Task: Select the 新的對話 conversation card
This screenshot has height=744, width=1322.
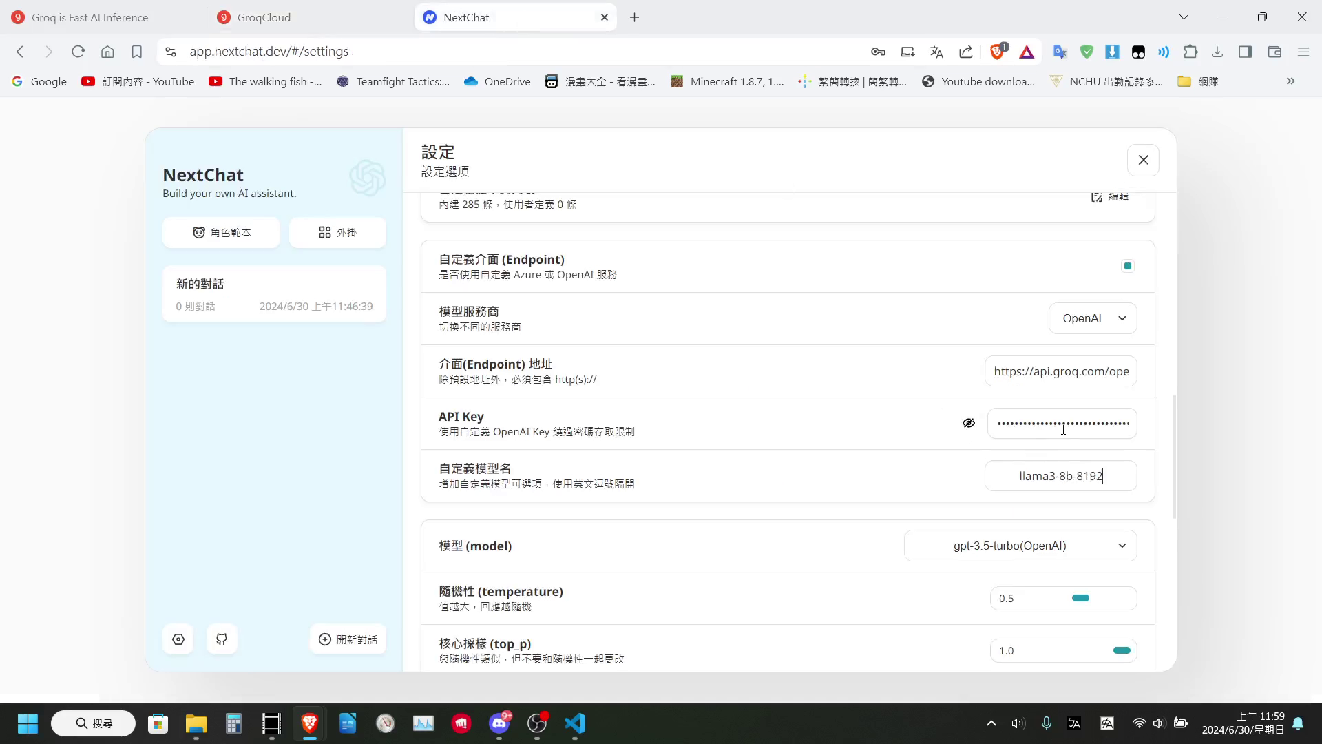Action: point(274,294)
